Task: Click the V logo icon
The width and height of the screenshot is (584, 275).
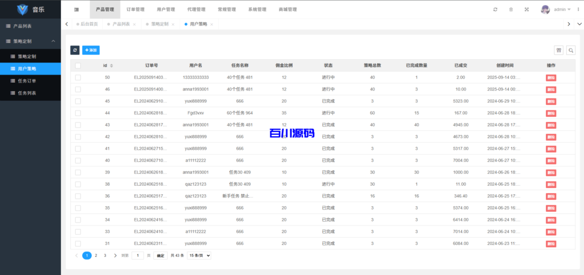Action: click(x=23, y=10)
